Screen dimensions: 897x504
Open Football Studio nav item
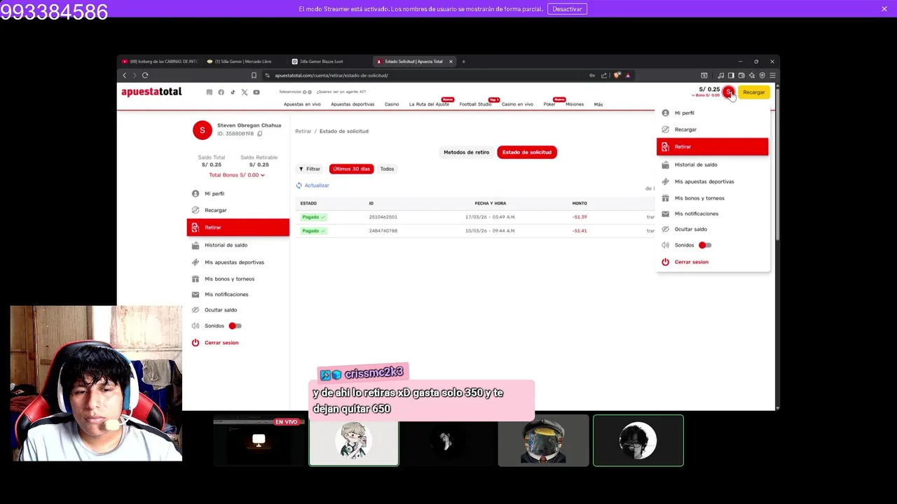[x=475, y=104]
